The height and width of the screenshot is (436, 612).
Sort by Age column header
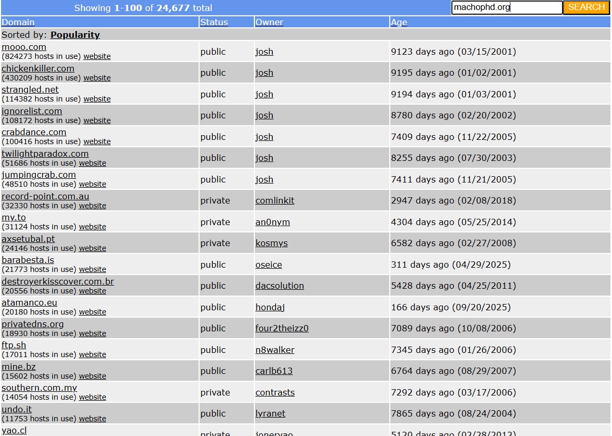pos(399,22)
